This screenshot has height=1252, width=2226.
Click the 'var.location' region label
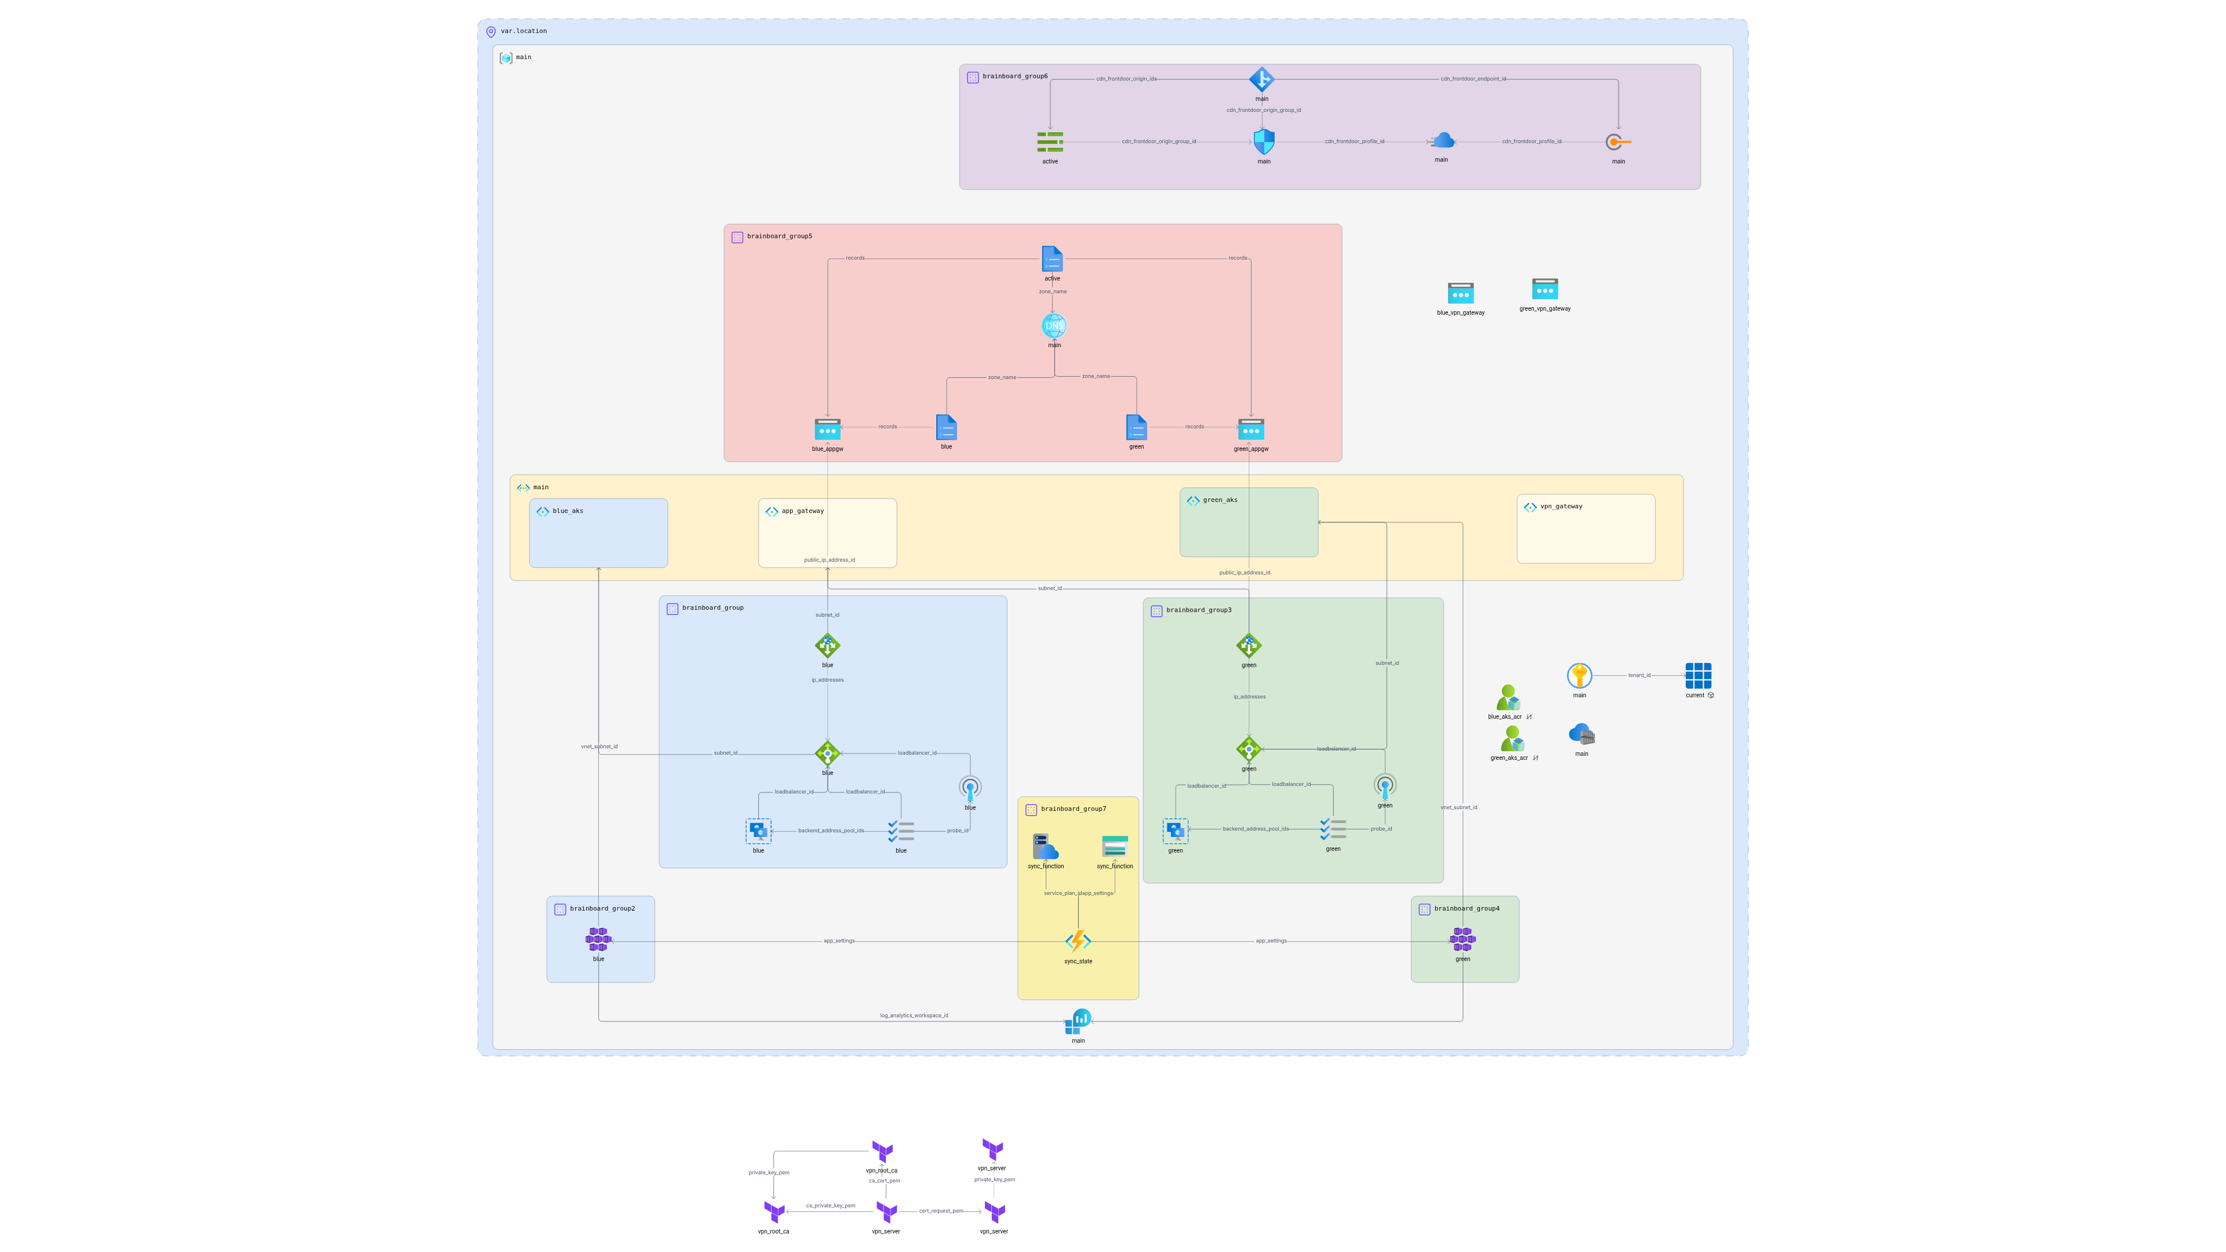(x=523, y=31)
